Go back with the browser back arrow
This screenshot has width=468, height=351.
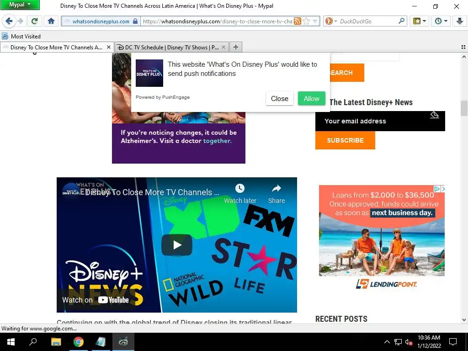[x=9, y=21]
